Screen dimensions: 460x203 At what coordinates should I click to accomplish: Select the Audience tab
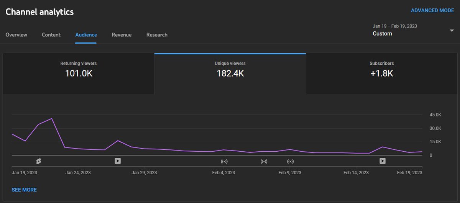(86, 35)
